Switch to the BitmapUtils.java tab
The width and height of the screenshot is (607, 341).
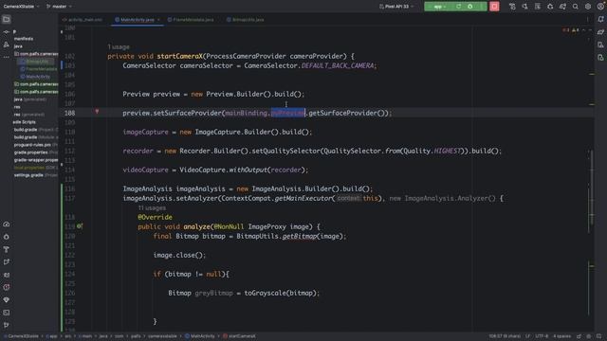click(245, 19)
